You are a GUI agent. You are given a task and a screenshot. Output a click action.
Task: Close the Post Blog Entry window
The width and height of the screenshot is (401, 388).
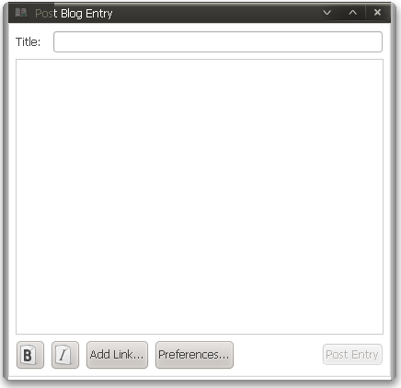[377, 12]
